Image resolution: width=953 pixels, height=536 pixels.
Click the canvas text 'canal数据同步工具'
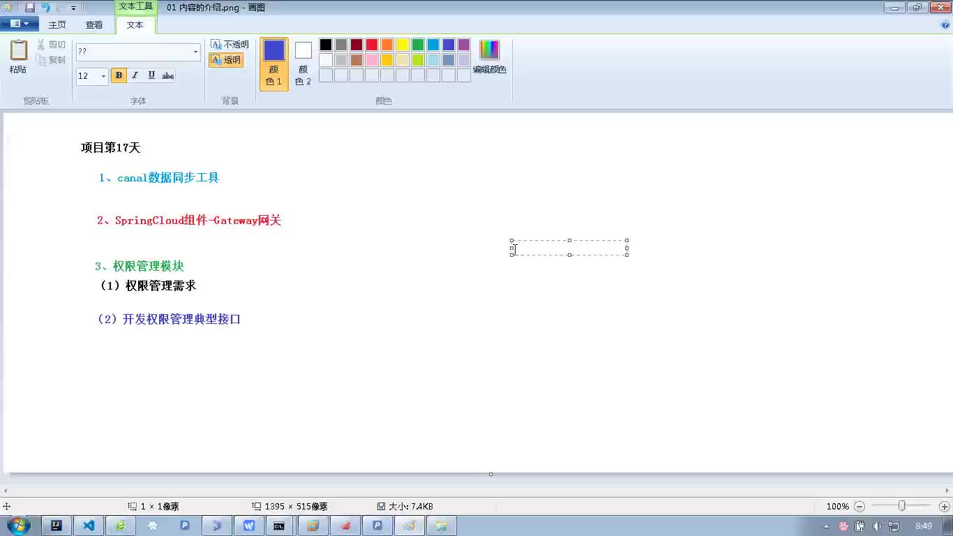click(x=168, y=178)
